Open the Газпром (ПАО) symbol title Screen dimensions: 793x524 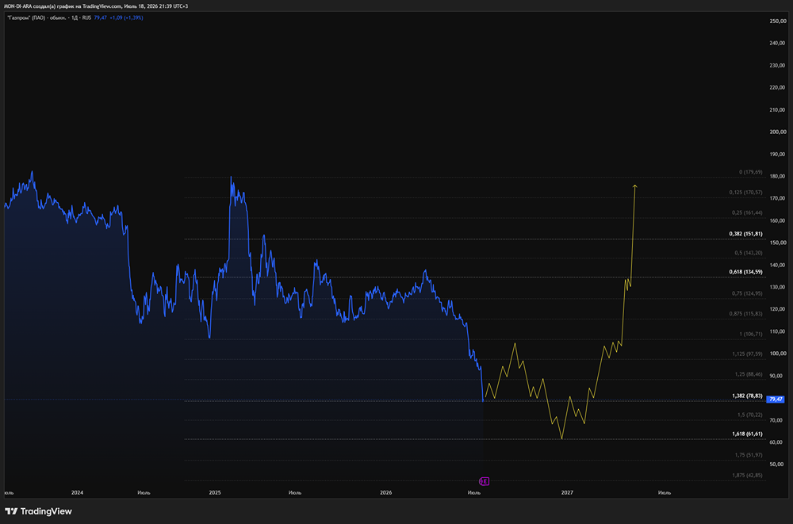click(49, 17)
